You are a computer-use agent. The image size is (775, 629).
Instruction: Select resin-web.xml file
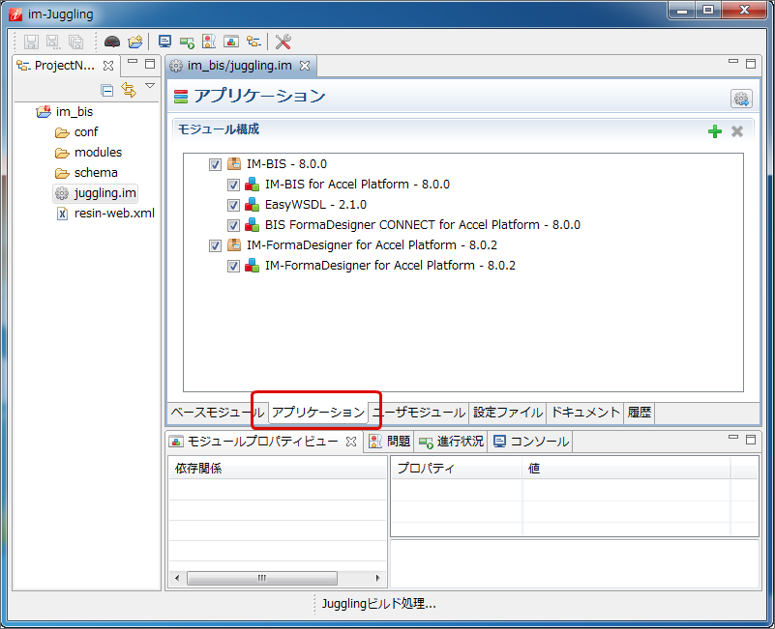pyautogui.click(x=114, y=213)
